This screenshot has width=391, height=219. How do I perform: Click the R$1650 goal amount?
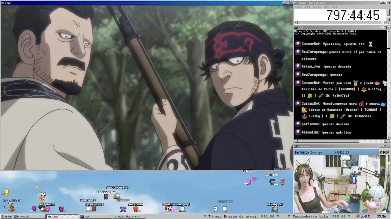pos(384,152)
